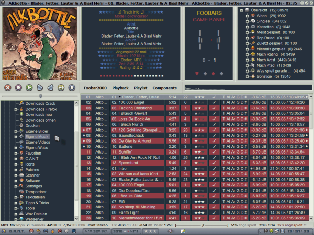Screen dimensions: 314x235
Task: Click the Kassetten gear icon
Action: click(253, 27)
